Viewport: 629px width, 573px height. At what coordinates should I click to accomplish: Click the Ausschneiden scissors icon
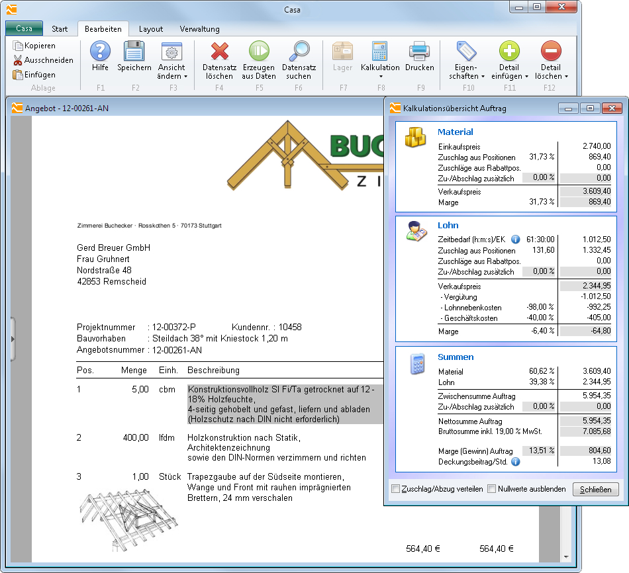[18, 60]
